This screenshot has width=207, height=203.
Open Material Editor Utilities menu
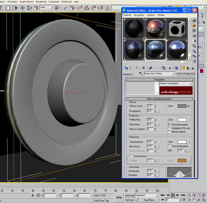[x=161, y=15]
